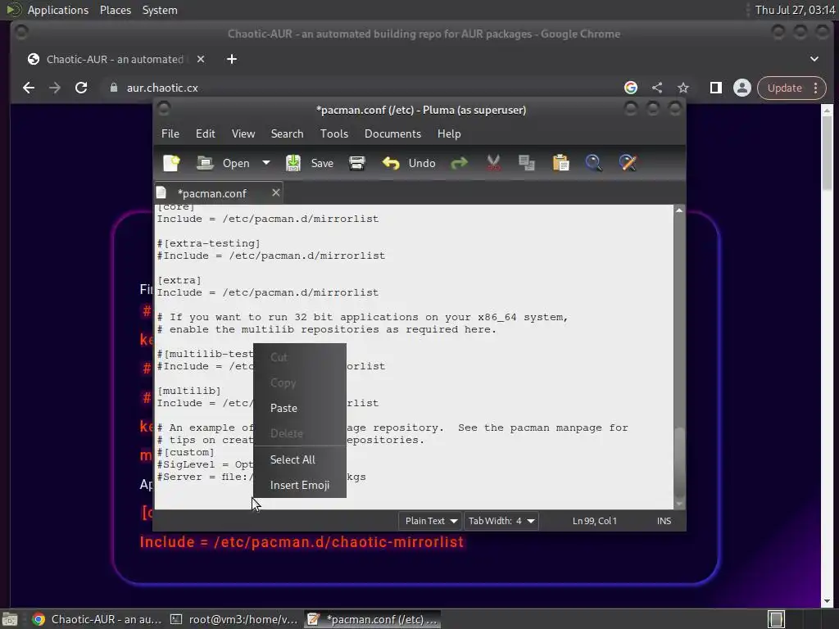Open the Search menu in Pluma
839x629 pixels.
(287, 133)
